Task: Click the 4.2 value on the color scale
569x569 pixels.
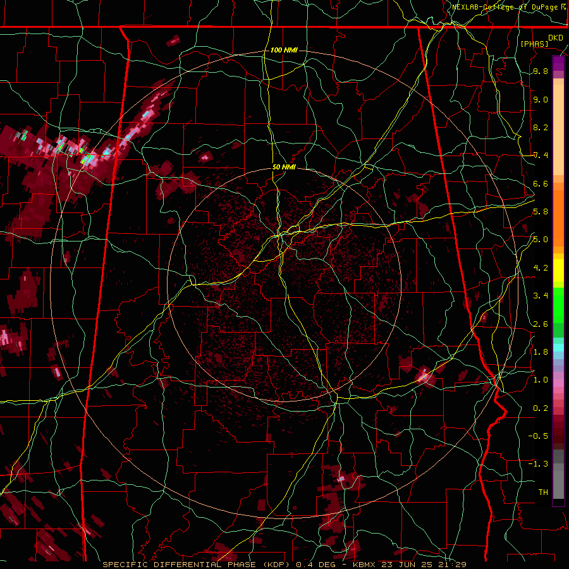Action: click(541, 268)
